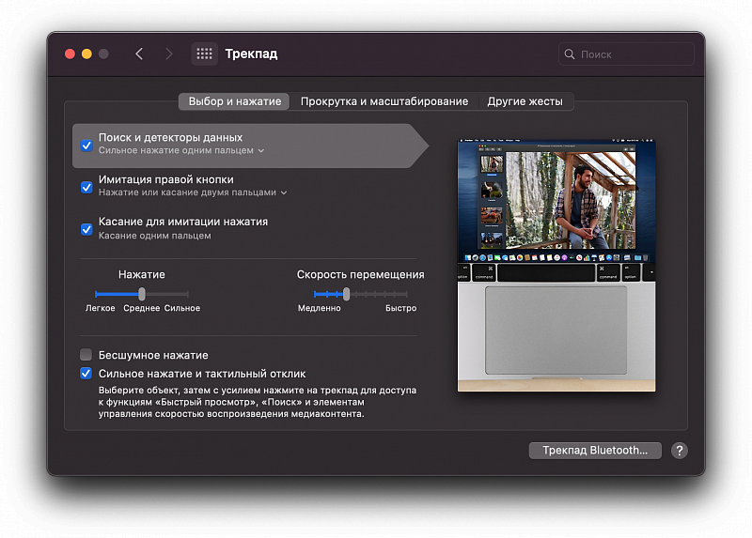Image resolution: width=752 pixels, height=538 pixels.
Task: Switch to Прокрутка и масштабирование tab
Action: [x=384, y=101]
